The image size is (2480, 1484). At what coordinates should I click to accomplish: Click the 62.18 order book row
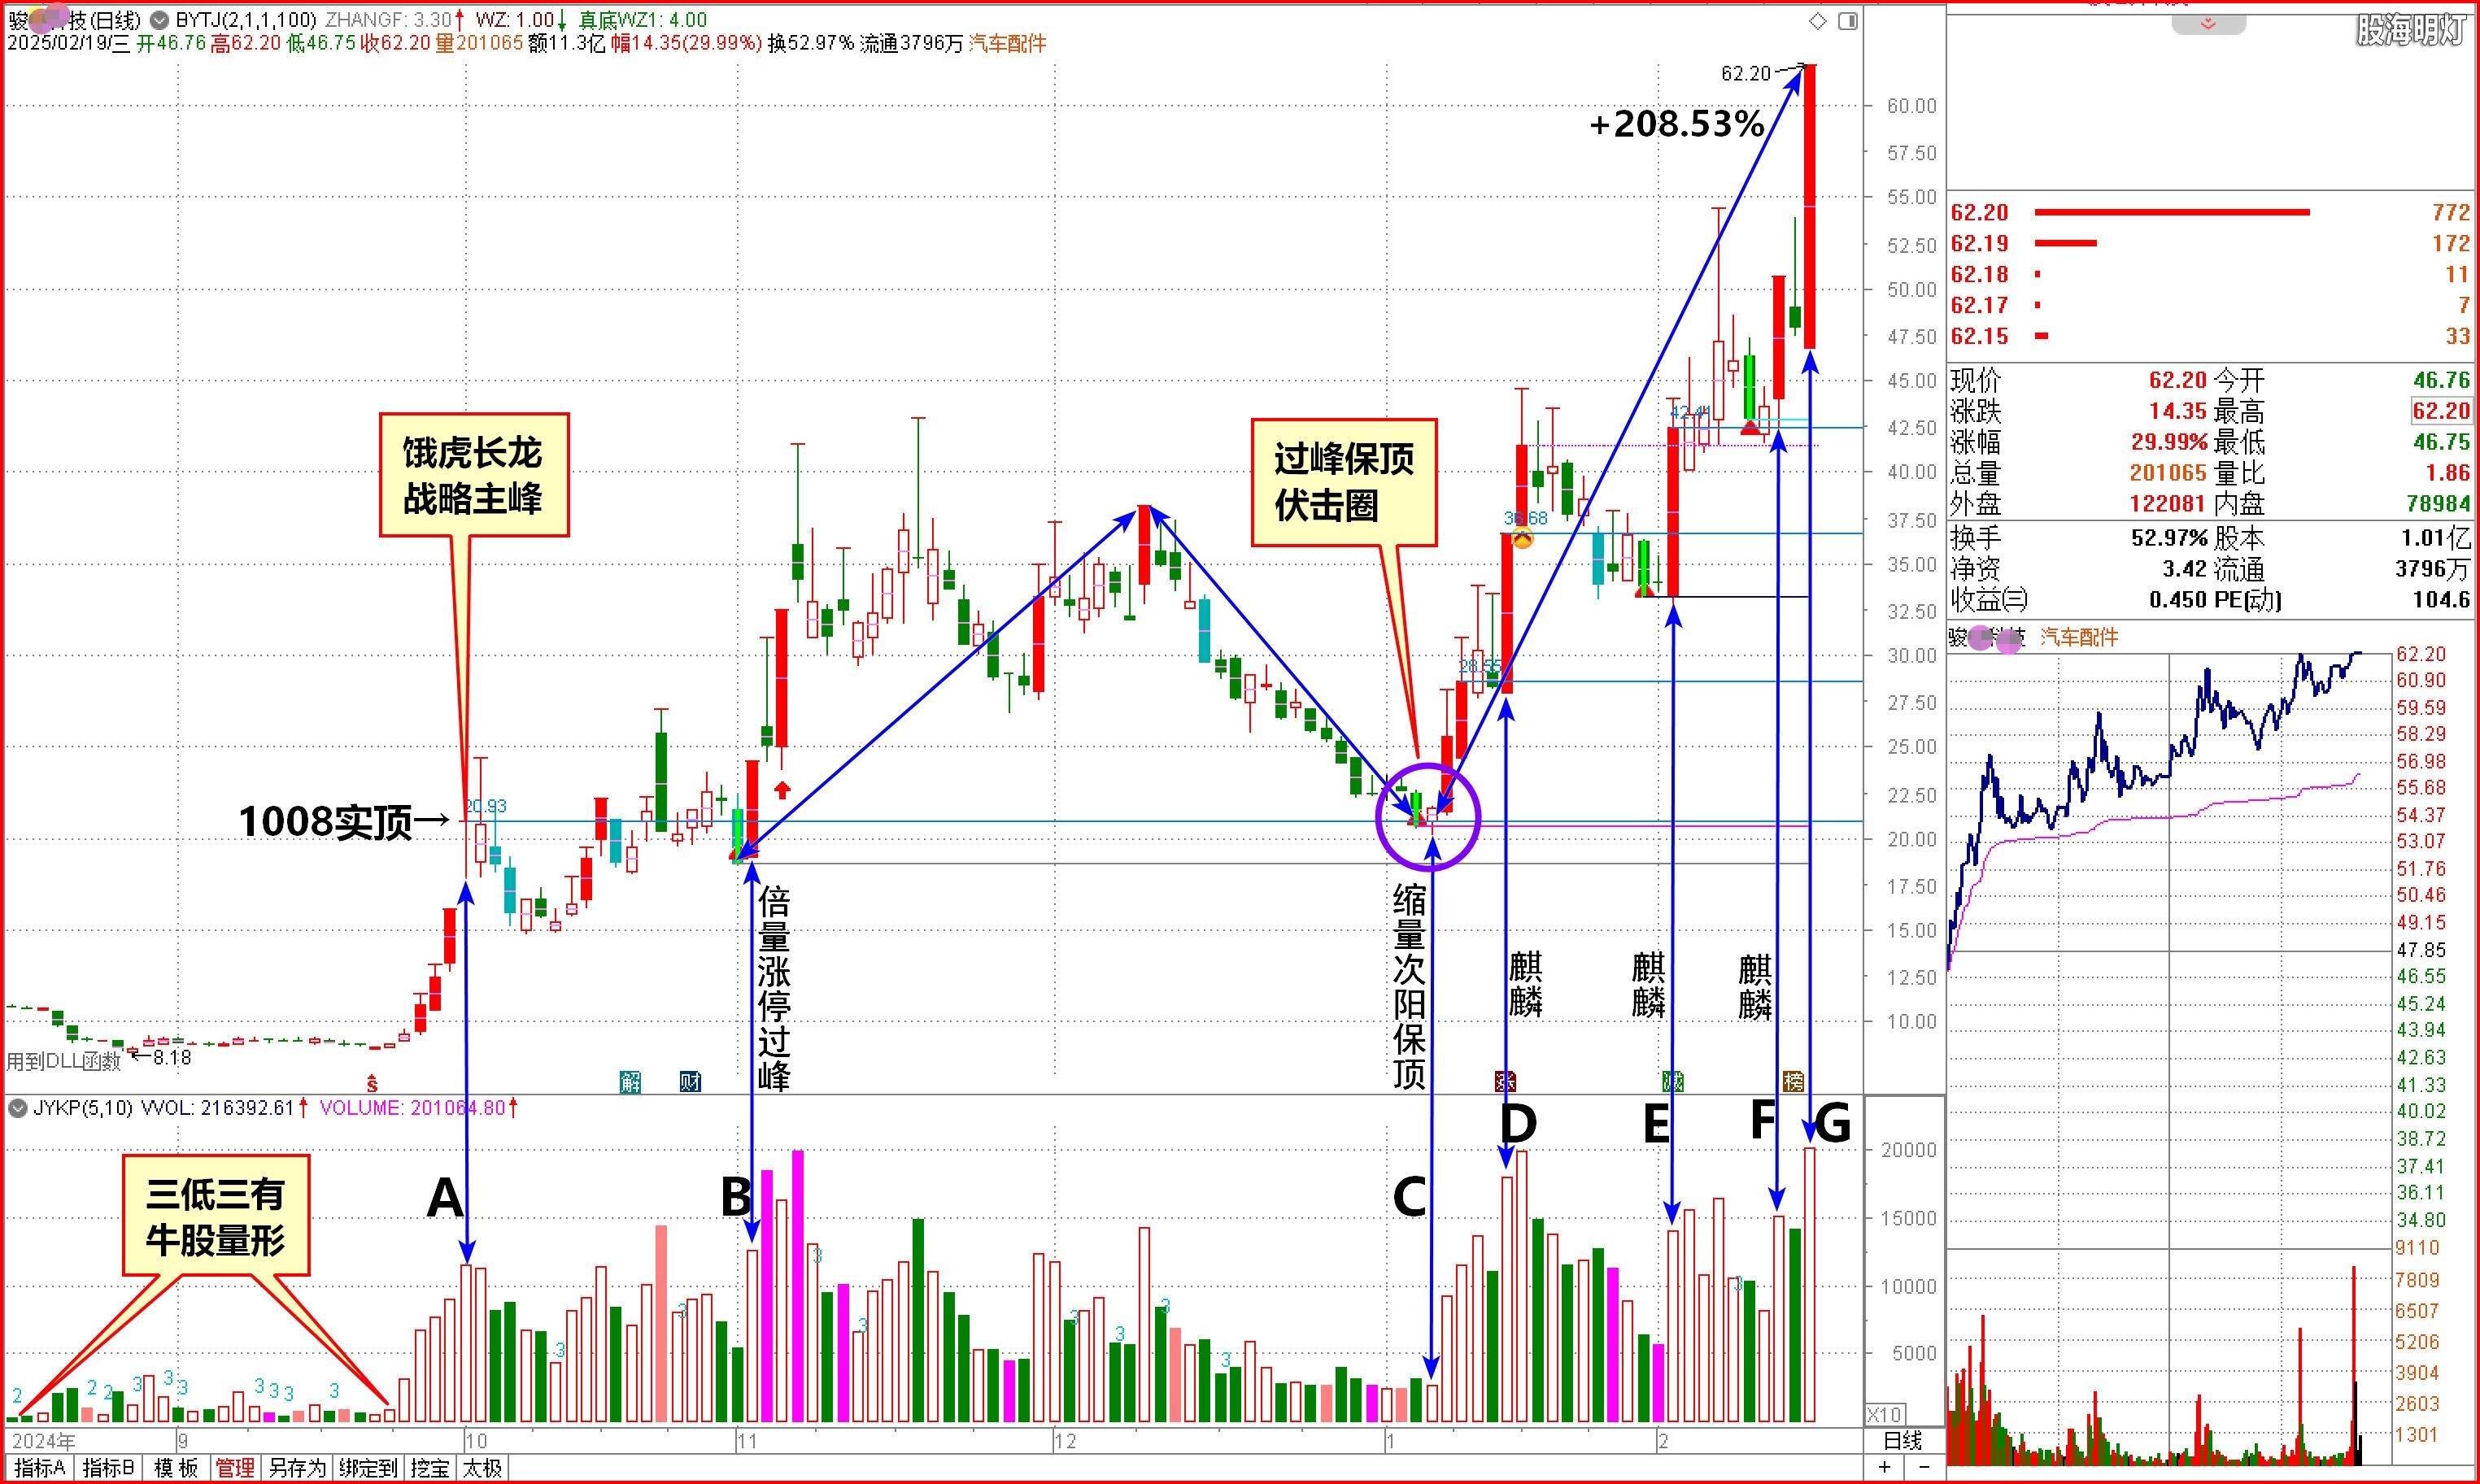tap(2209, 274)
